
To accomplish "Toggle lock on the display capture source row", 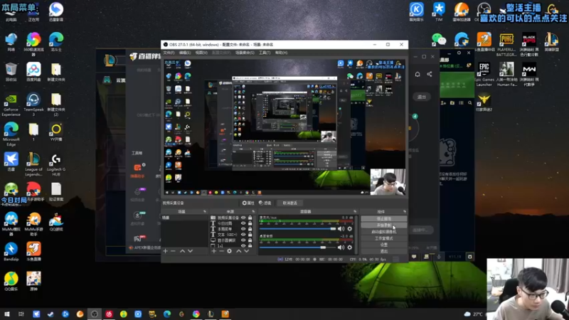I will [250, 240].
